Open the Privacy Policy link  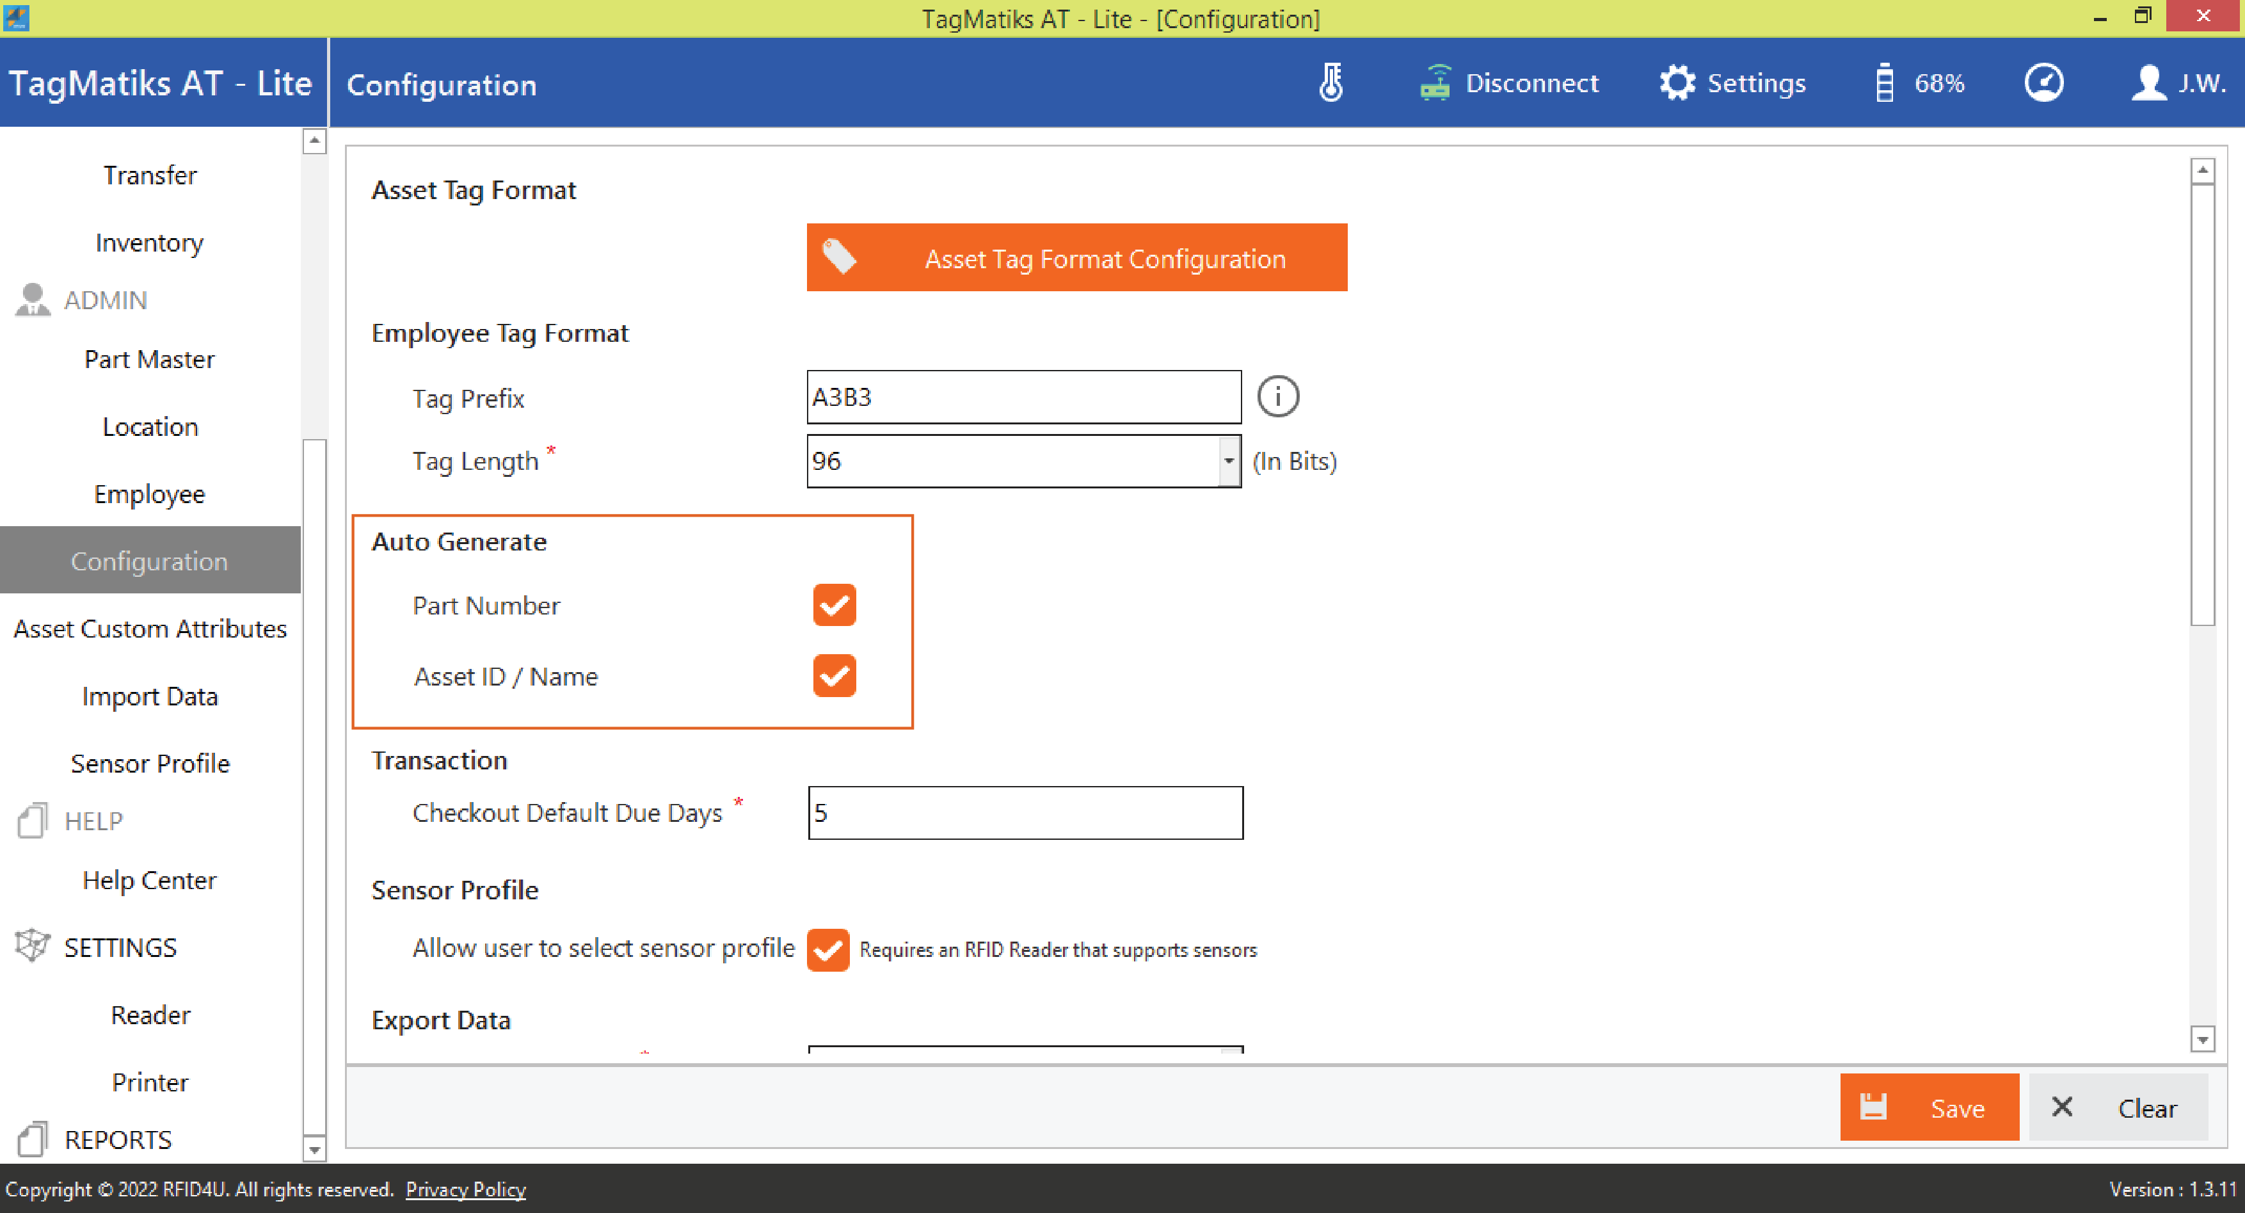(x=465, y=1189)
